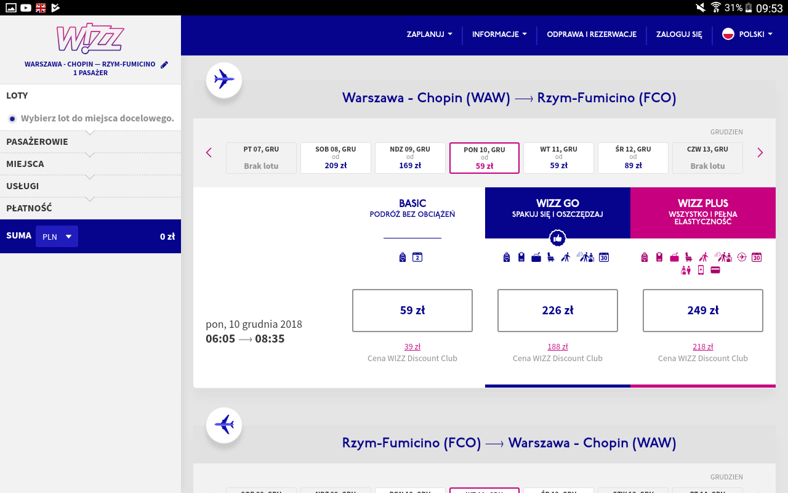Choose the WIZZ GO fare 226 zł
Image resolution: width=788 pixels, height=493 pixels.
click(558, 311)
